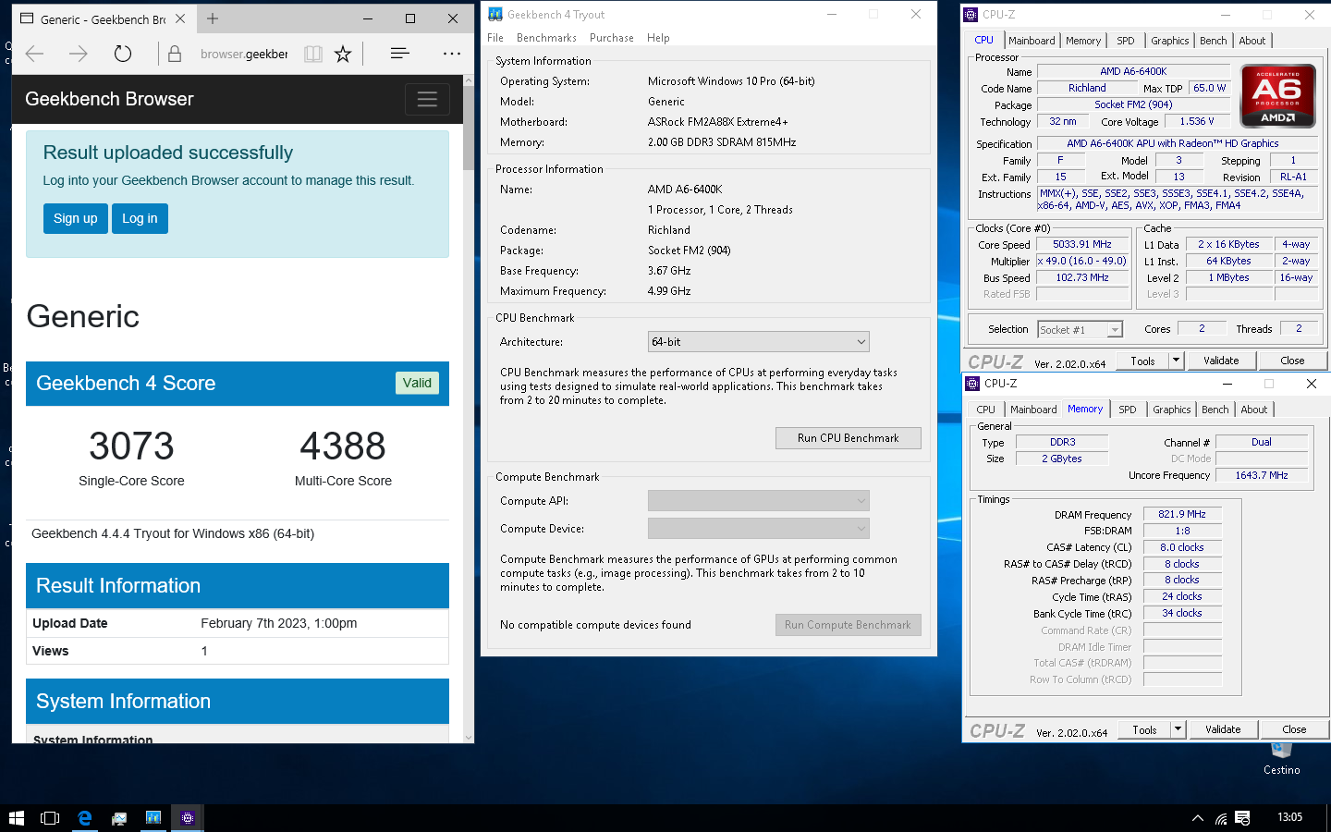
Task: Open Graphics tab in lower CPU-Z
Action: (1172, 410)
